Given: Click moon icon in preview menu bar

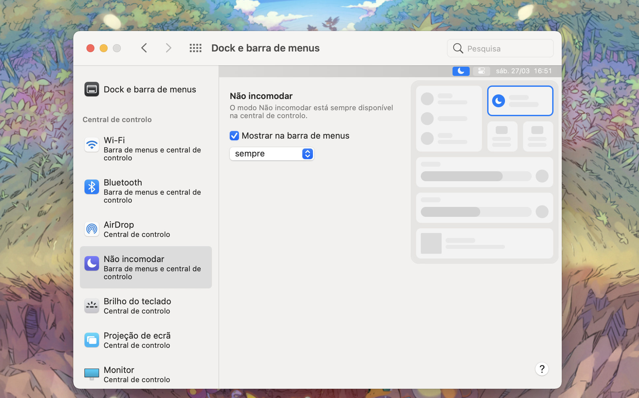Looking at the screenshot, I should 461,71.
